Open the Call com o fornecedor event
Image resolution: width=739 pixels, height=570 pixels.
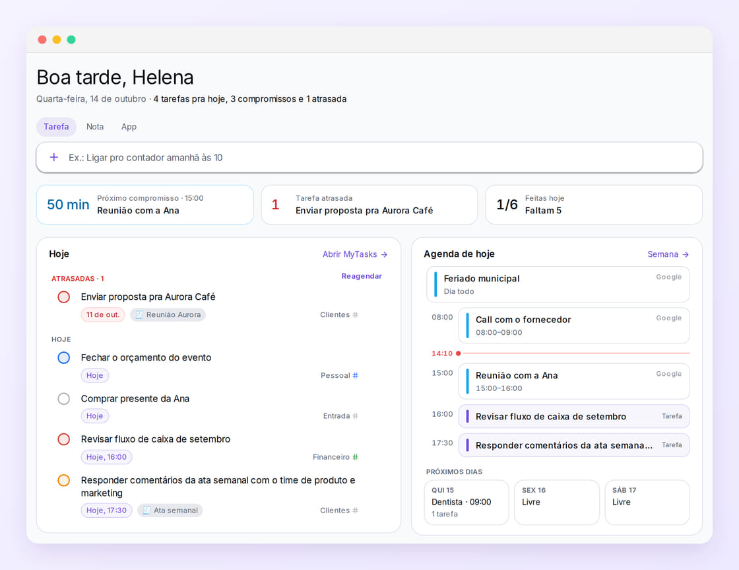[x=573, y=326]
